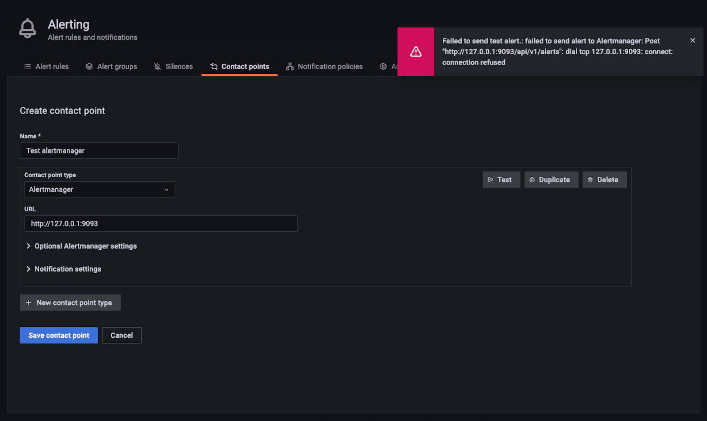Click into the URL input field
Viewport: 707px width, 421px height.
click(161, 223)
